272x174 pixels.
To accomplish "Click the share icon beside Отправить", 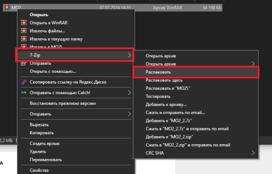I will pyautogui.click(x=24, y=63).
